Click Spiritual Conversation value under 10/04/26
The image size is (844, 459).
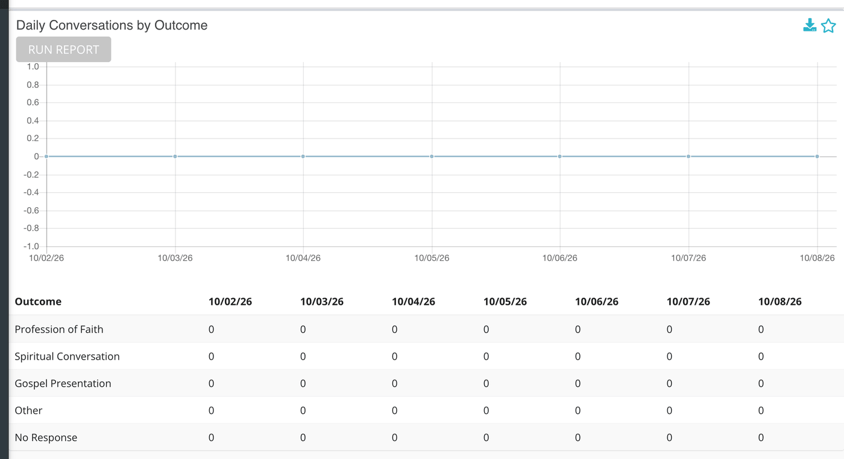(394, 357)
